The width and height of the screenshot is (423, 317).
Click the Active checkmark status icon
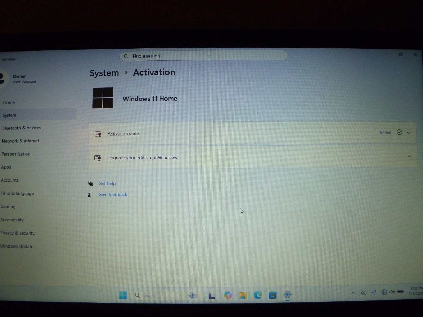399,132
